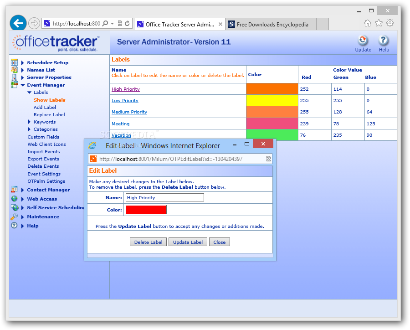Switch to Office Tracker Server Admin tab
Screen dimensions: 410x330
pos(179,24)
